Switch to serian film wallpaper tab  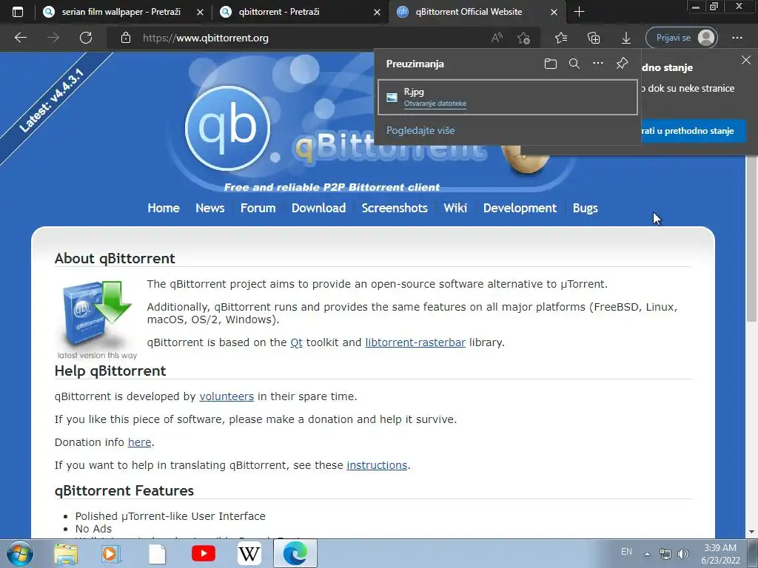[120, 12]
